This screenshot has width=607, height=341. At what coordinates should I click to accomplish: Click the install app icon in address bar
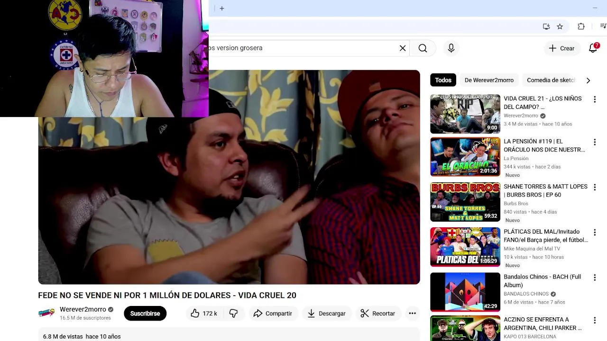[x=546, y=27]
